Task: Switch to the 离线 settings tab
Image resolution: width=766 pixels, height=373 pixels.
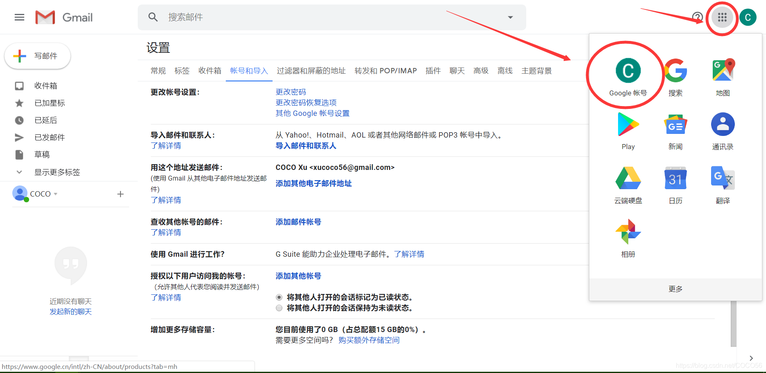Action: 505,71
